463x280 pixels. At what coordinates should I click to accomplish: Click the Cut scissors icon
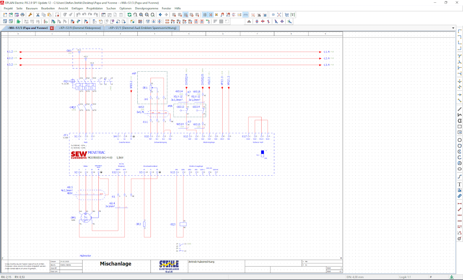coord(38,15)
